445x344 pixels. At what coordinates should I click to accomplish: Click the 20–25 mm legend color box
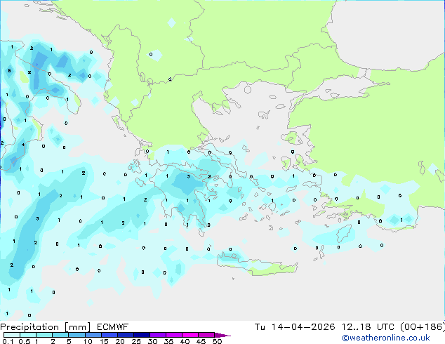125,335
